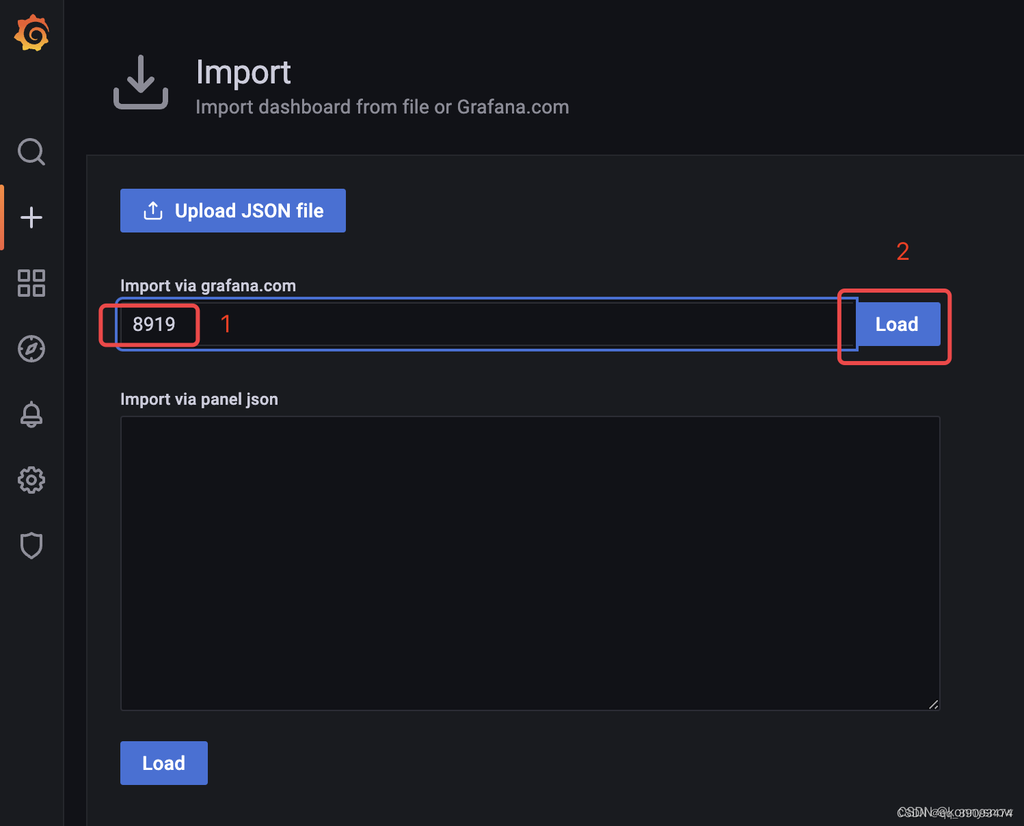Click the large Import download icon in header
The width and height of the screenshot is (1024, 826).
click(x=141, y=82)
